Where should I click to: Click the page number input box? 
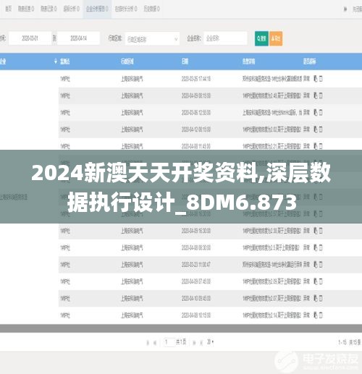pyautogui.click(x=169, y=342)
